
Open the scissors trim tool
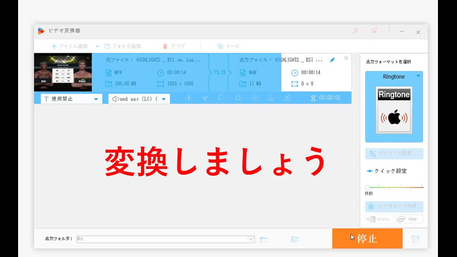(x=205, y=98)
